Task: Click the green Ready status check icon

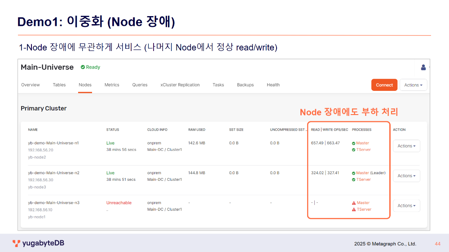Action: pyautogui.click(x=83, y=67)
